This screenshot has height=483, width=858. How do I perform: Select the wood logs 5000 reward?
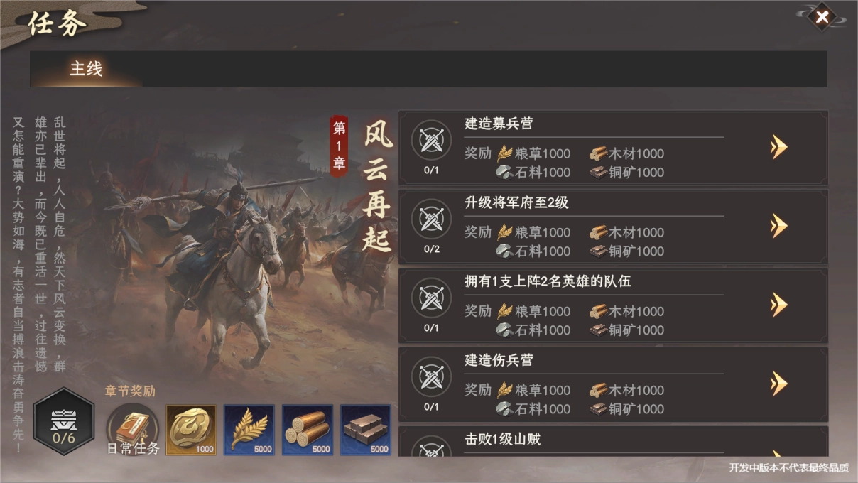[308, 430]
